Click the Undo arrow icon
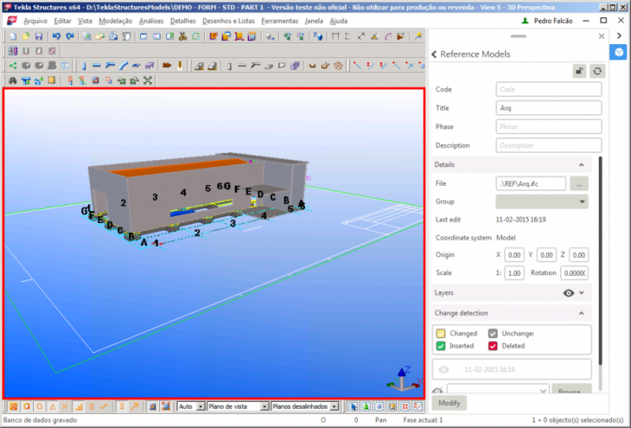Image resolution: width=631 pixels, height=428 pixels. [56, 36]
